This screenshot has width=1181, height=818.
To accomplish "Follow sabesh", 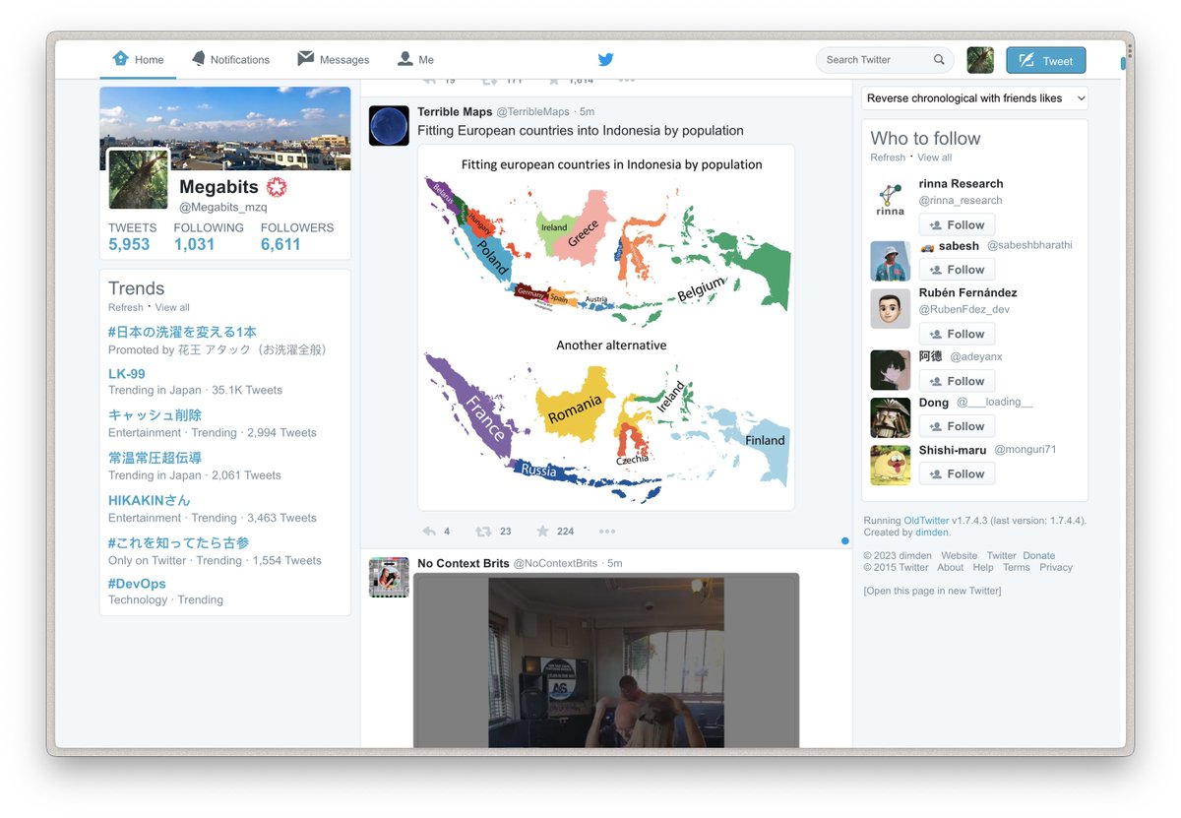I will point(957,270).
